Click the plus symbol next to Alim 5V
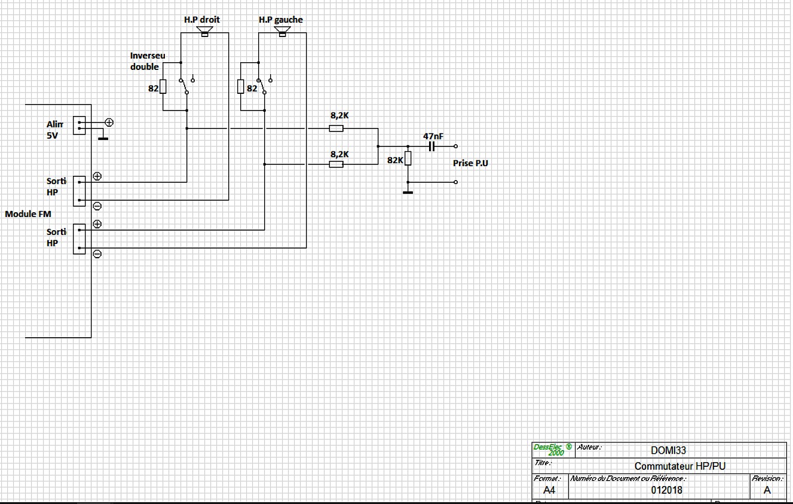The height and width of the screenshot is (504, 793). click(x=109, y=123)
